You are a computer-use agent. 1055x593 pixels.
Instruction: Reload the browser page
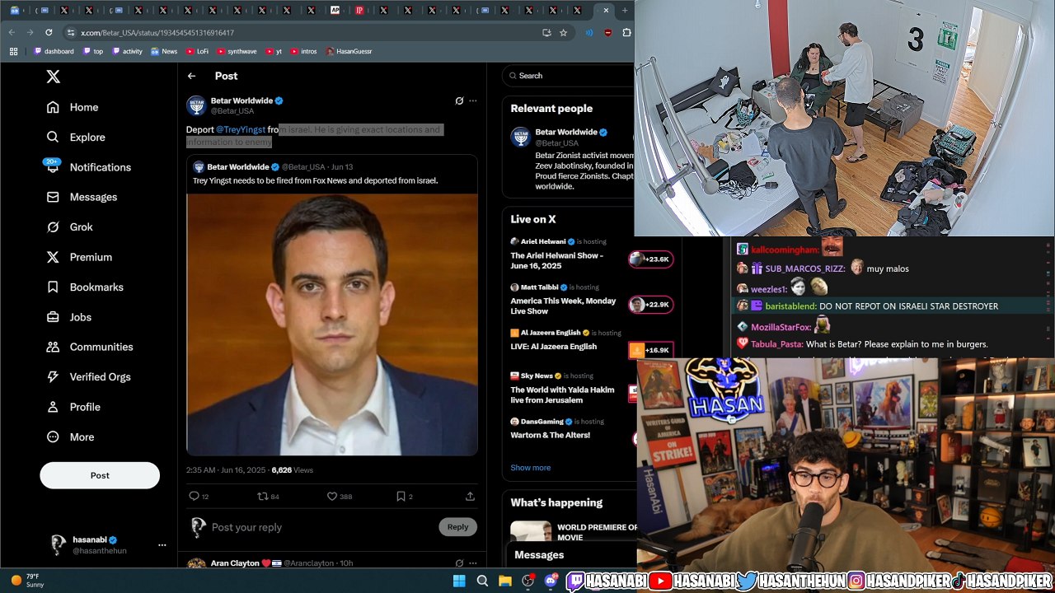pos(49,32)
